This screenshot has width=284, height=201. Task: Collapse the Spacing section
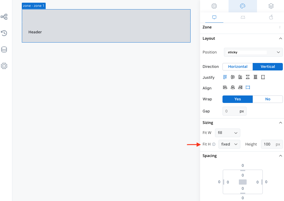pyautogui.click(x=280, y=156)
